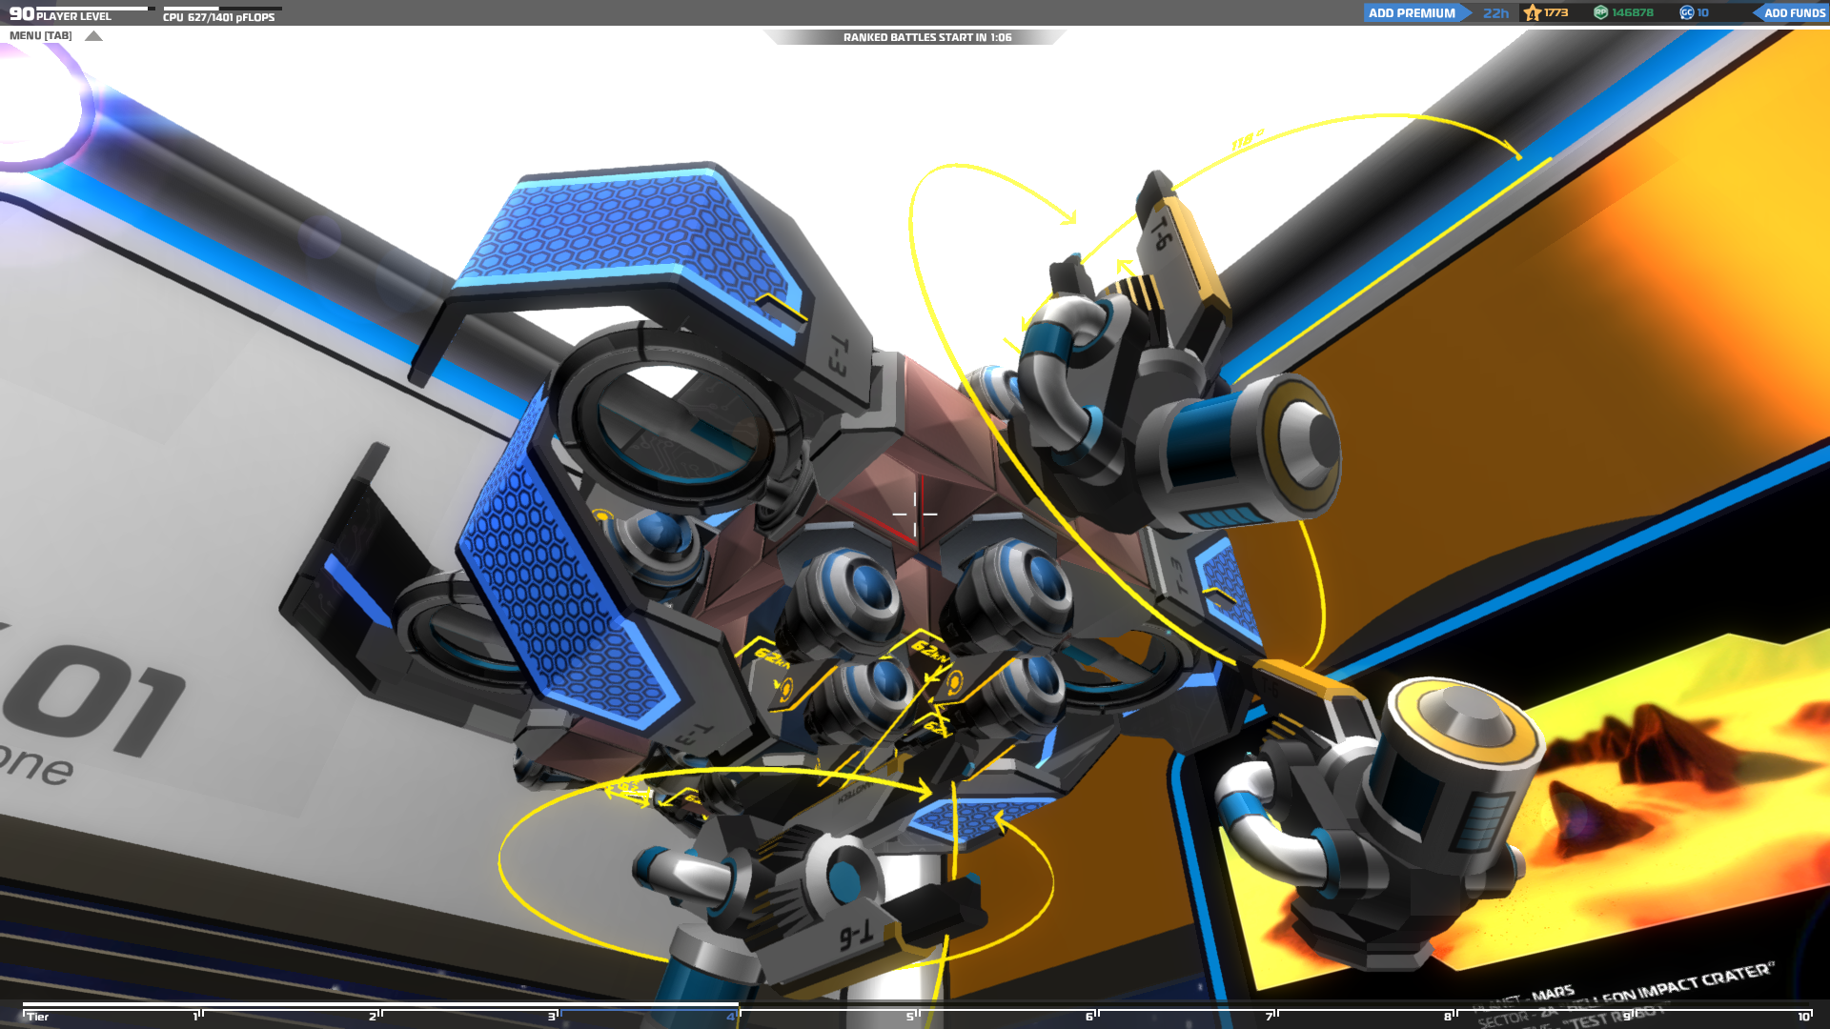Click the blue GC currency icon
This screenshot has width=1830, height=1029.
pyautogui.click(x=1686, y=13)
